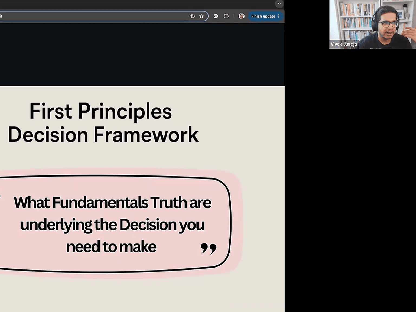Open the Extensions puzzle piece menu
The height and width of the screenshot is (312, 416).
coord(226,16)
